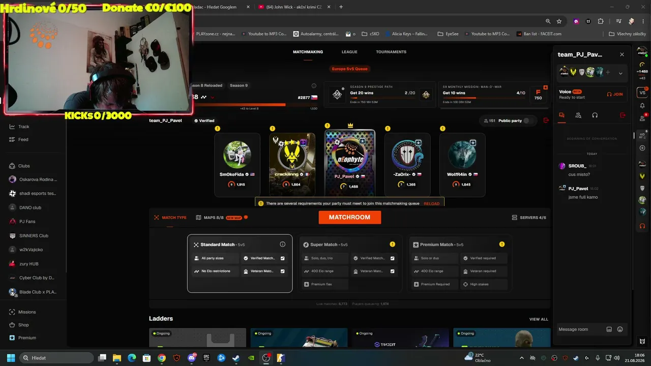Open the SERVERS 4/6 selector
The image size is (651, 366).
click(529, 218)
